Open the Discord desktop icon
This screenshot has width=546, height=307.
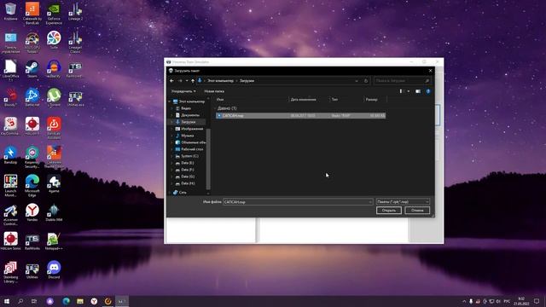54,270
